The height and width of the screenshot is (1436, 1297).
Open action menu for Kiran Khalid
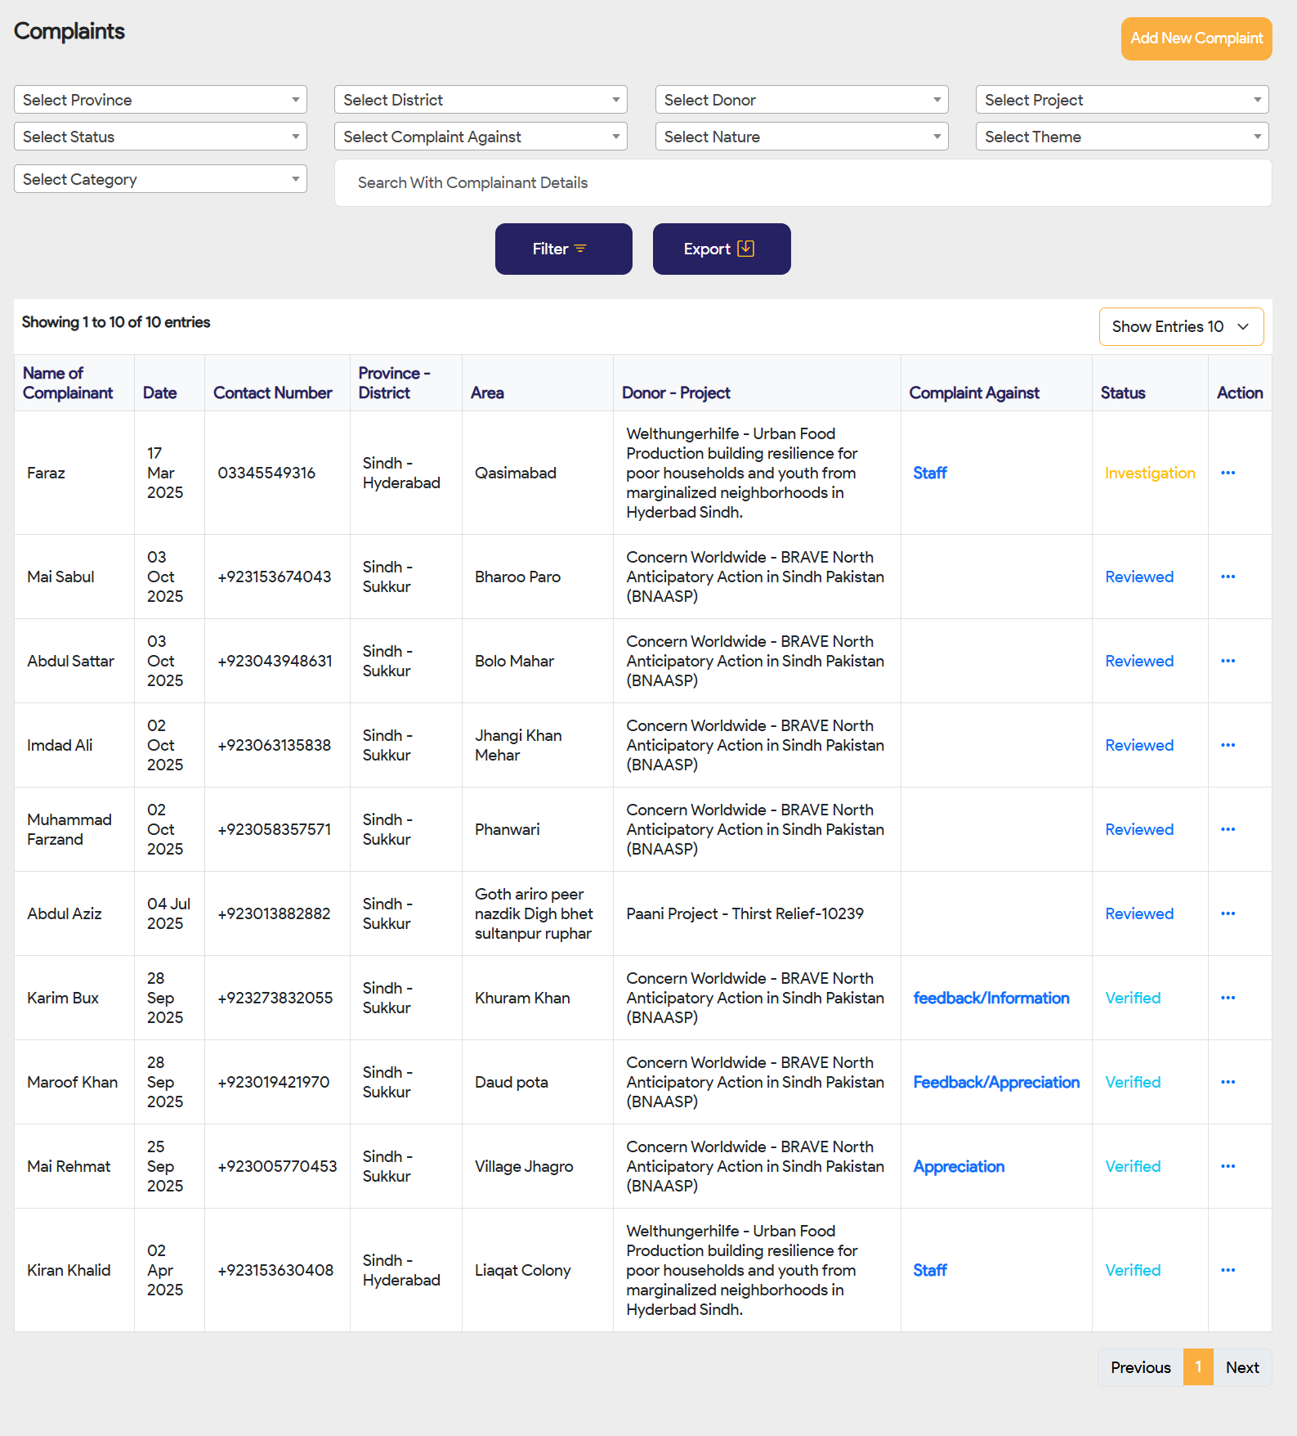[x=1228, y=1270]
